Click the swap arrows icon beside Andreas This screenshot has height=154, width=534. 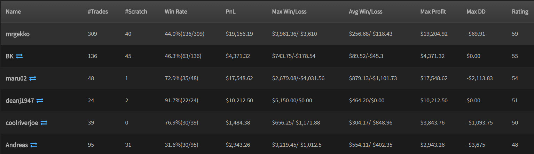point(33,145)
